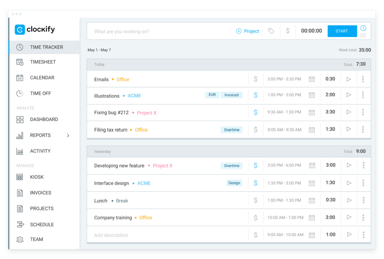384x259 pixels.
Task: Click the tag icon in the timer bar
Action: click(271, 31)
